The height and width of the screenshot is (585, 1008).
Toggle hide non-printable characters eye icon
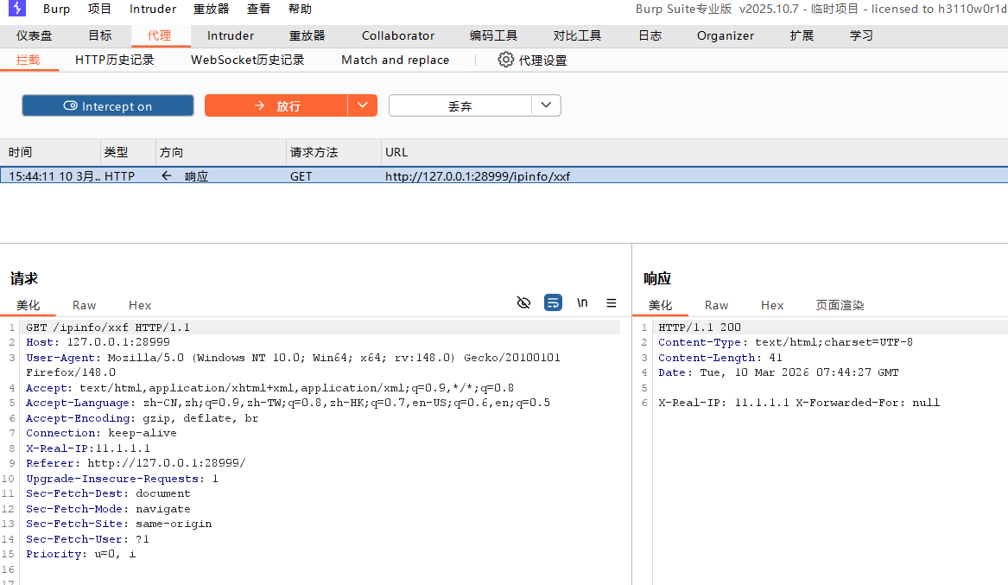(524, 302)
